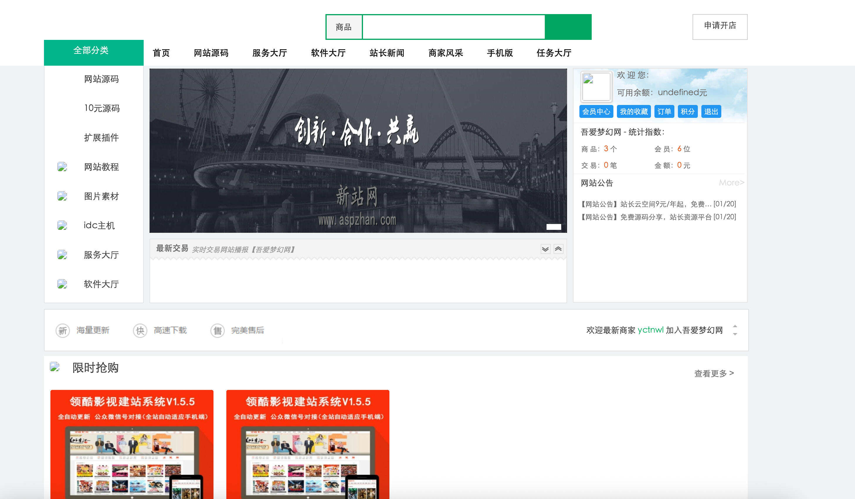Click the 新 (海量更新) badge icon
Screen dimensions: 855x499
(63, 330)
